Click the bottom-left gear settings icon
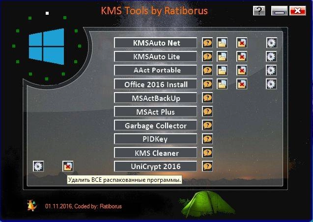 [x=38, y=166]
